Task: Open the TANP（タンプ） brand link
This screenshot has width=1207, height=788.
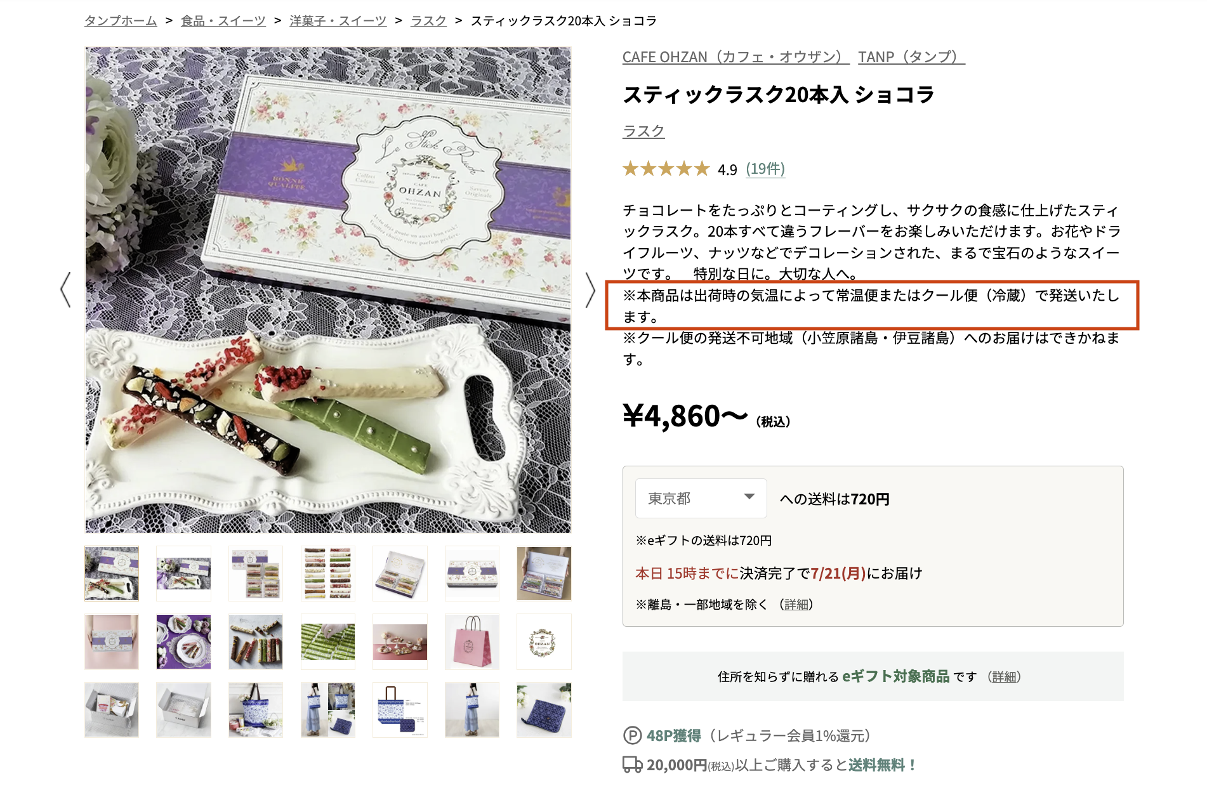Action: [x=911, y=57]
